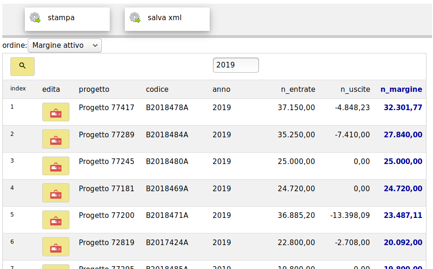Click entrate value 22.800,00

click(296, 242)
